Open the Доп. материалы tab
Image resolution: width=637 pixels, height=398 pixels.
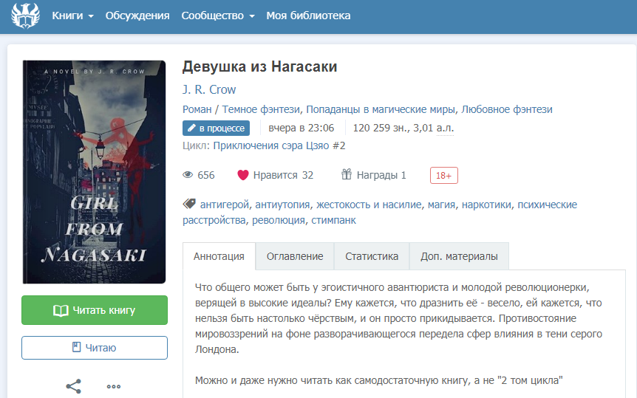[459, 256]
